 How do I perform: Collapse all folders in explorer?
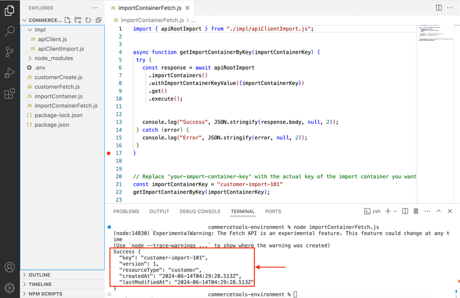pyautogui.click(x=98, y=20)
